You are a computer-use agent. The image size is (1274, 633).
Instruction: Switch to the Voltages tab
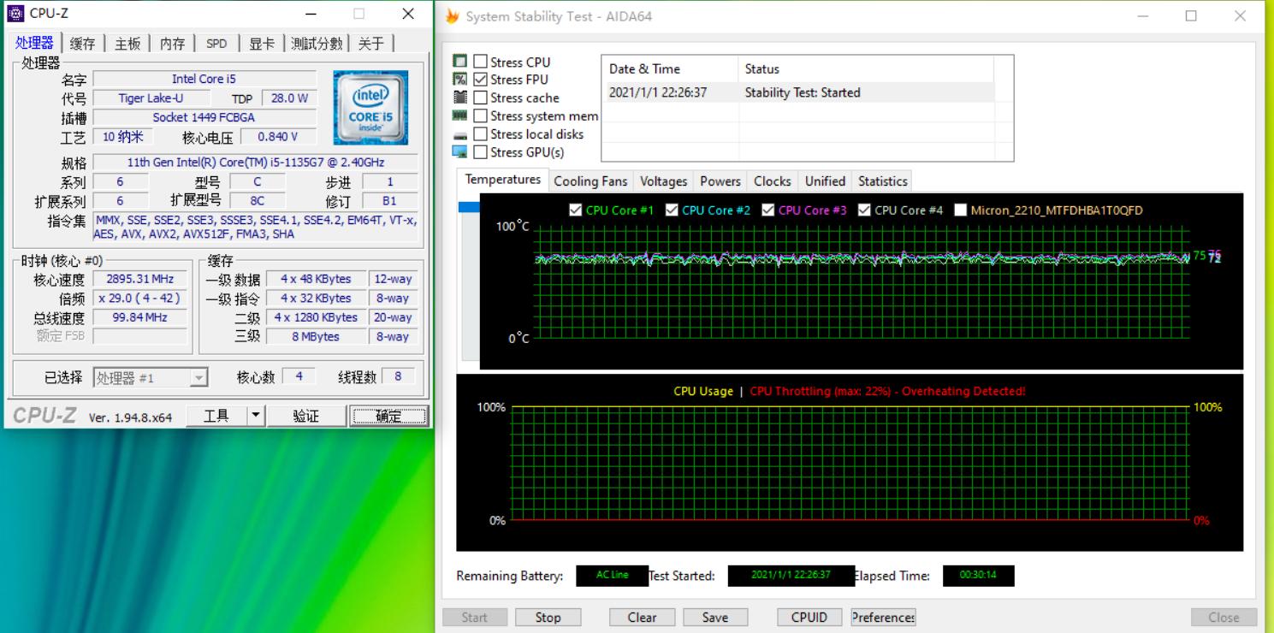click(x=664, y=181)
